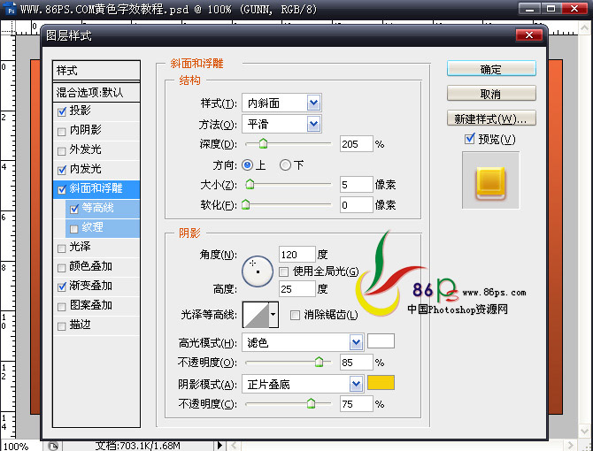Open the 光泽等高线 contour picker arrow

click(273, 314)
